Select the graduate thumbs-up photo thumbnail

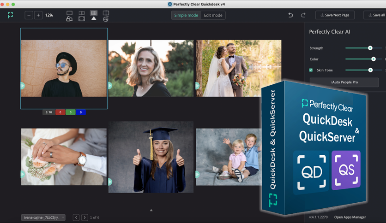tap(151, 157)
